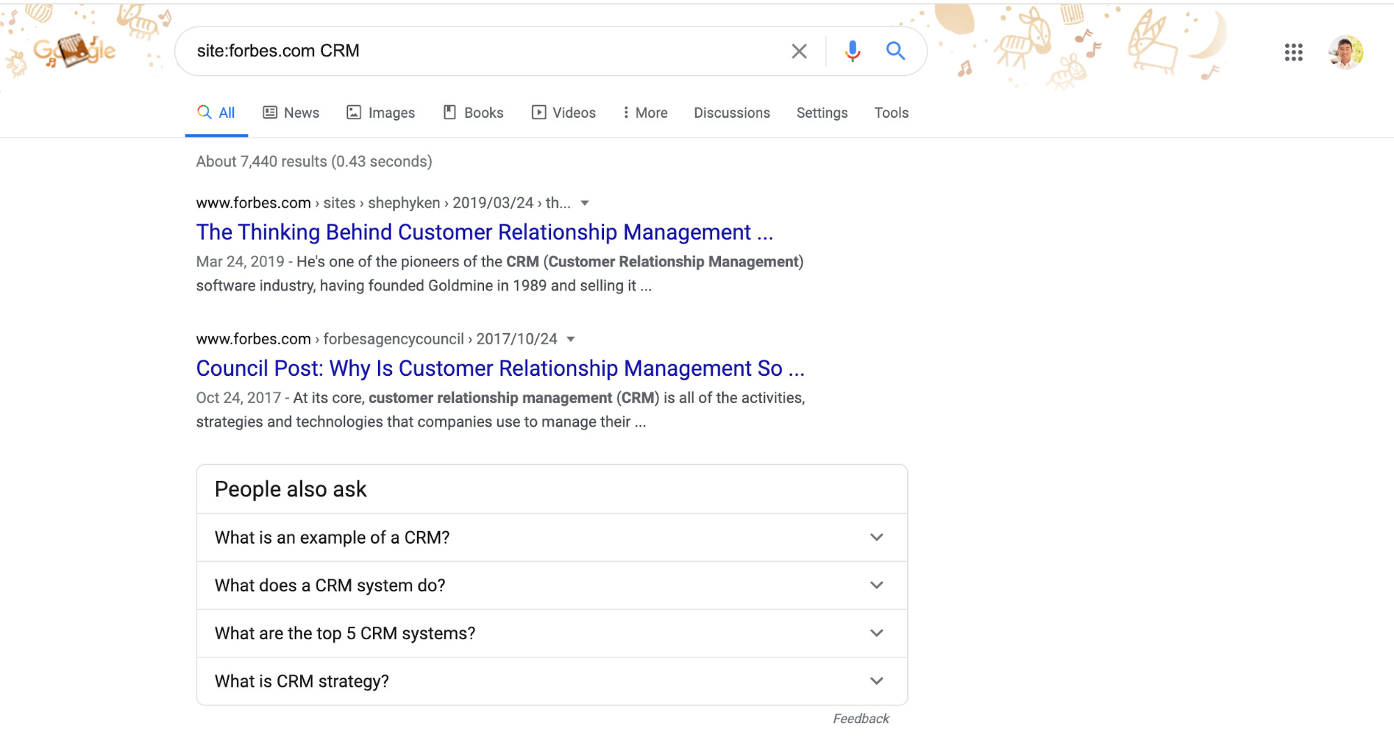Start voice search with the microphone icon
Viewport: 1394px width, 755px height.
pyautogui.click(x=852, y=51)
